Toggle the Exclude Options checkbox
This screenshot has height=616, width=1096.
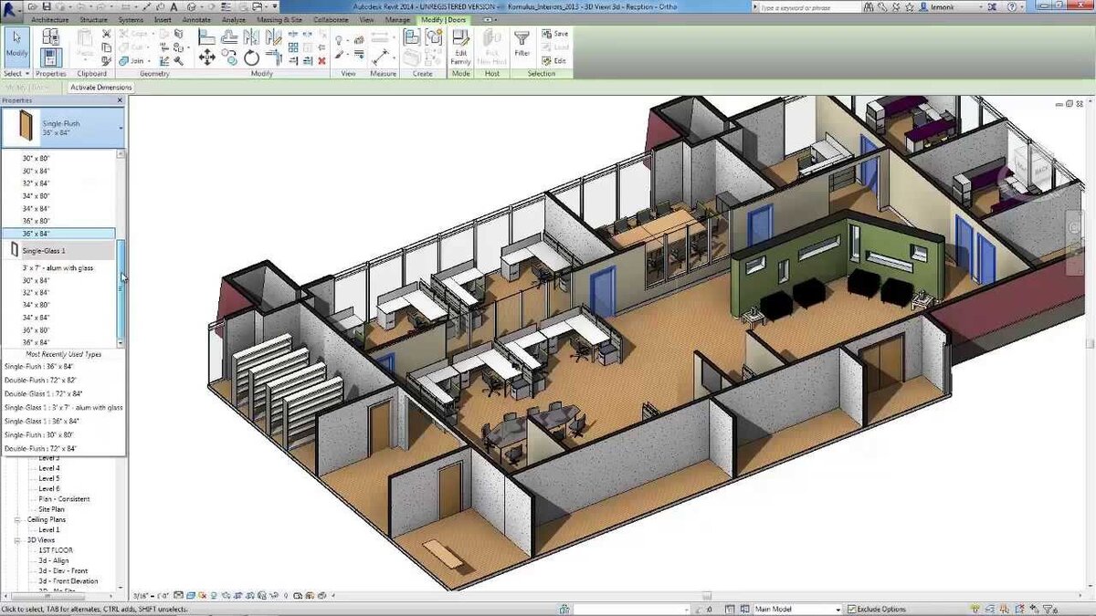click(x=851, y=609)
